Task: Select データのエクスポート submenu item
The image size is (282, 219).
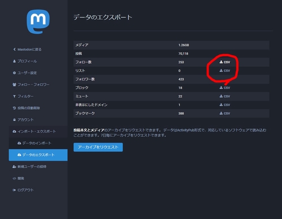Action: click(38, 155)
